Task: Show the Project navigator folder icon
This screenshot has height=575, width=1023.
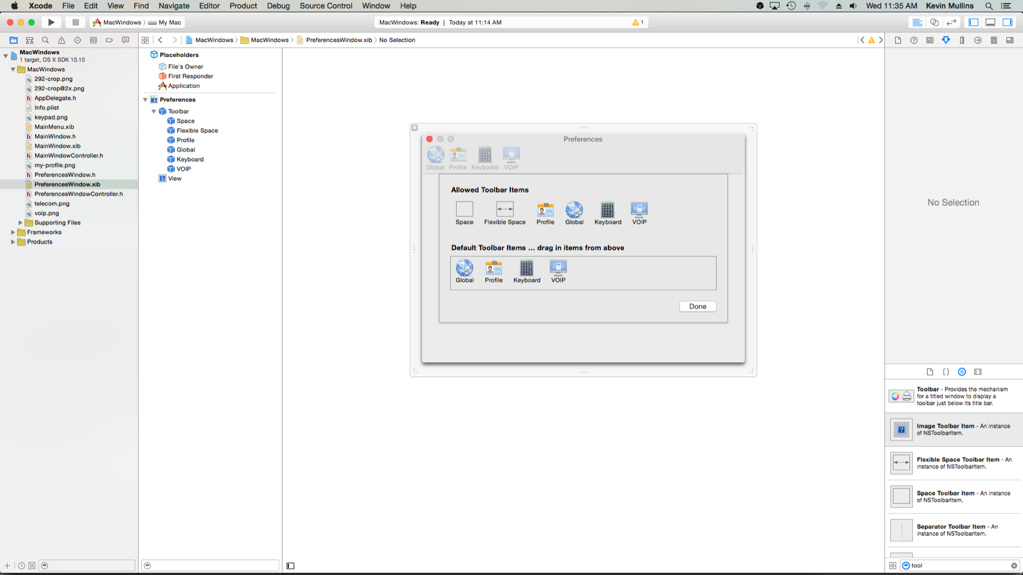Action: pos(13,40)
